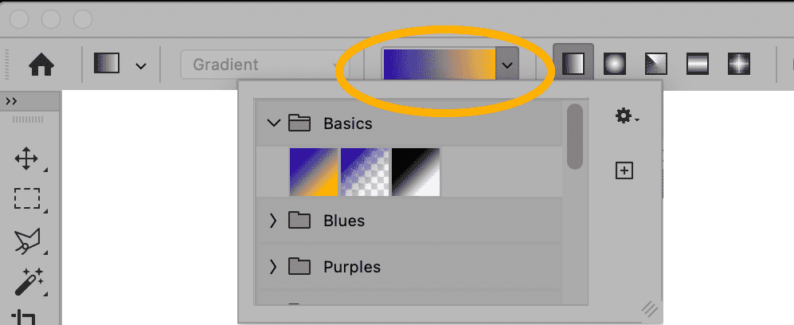The width and height of the screenshot is (794, 325).
Task: Expand the collapsed toolbar double arrows
Action: (x=12, y=101)
